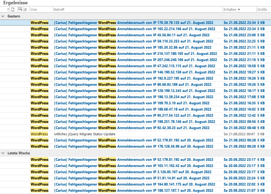
Task: Click date Sa 20.08.2022 21:07
Action: [240, 190]
